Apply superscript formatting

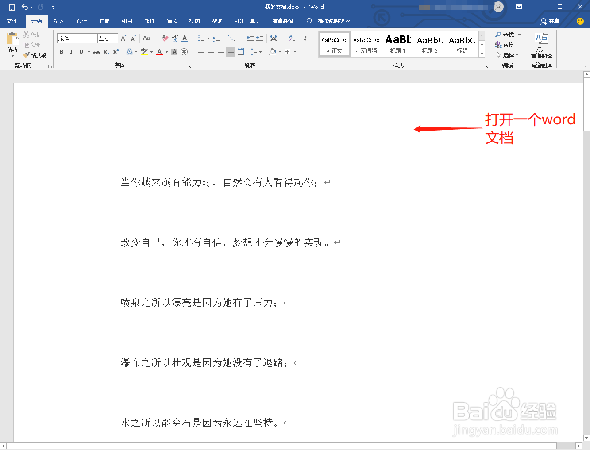coord(116,52)
